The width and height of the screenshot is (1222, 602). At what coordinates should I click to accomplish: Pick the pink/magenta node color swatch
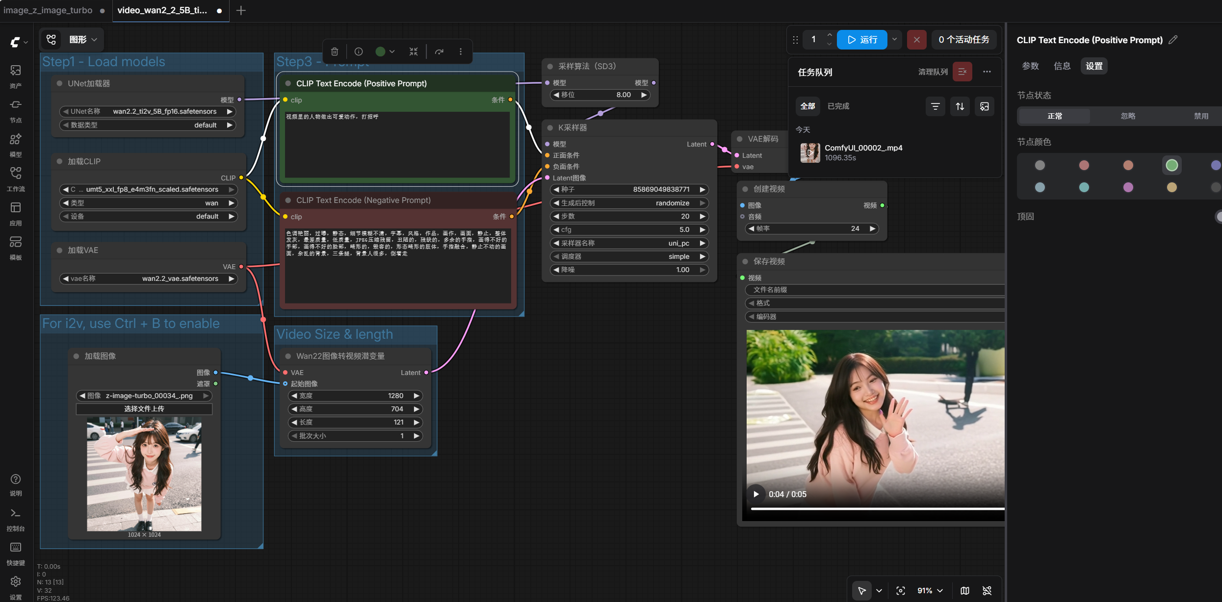1128,187
